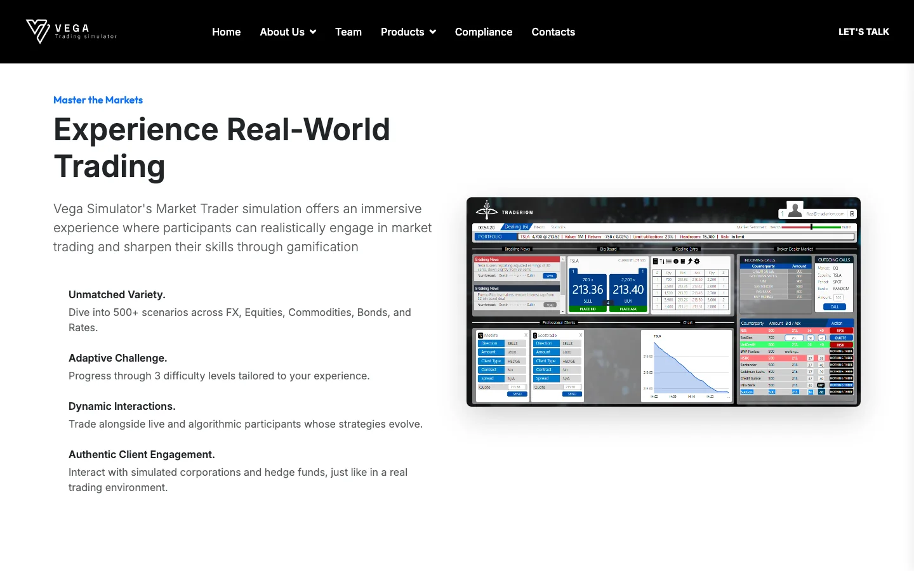
Task: Click the Dynamic Interactions heading
Action: [x=122, y=406]
